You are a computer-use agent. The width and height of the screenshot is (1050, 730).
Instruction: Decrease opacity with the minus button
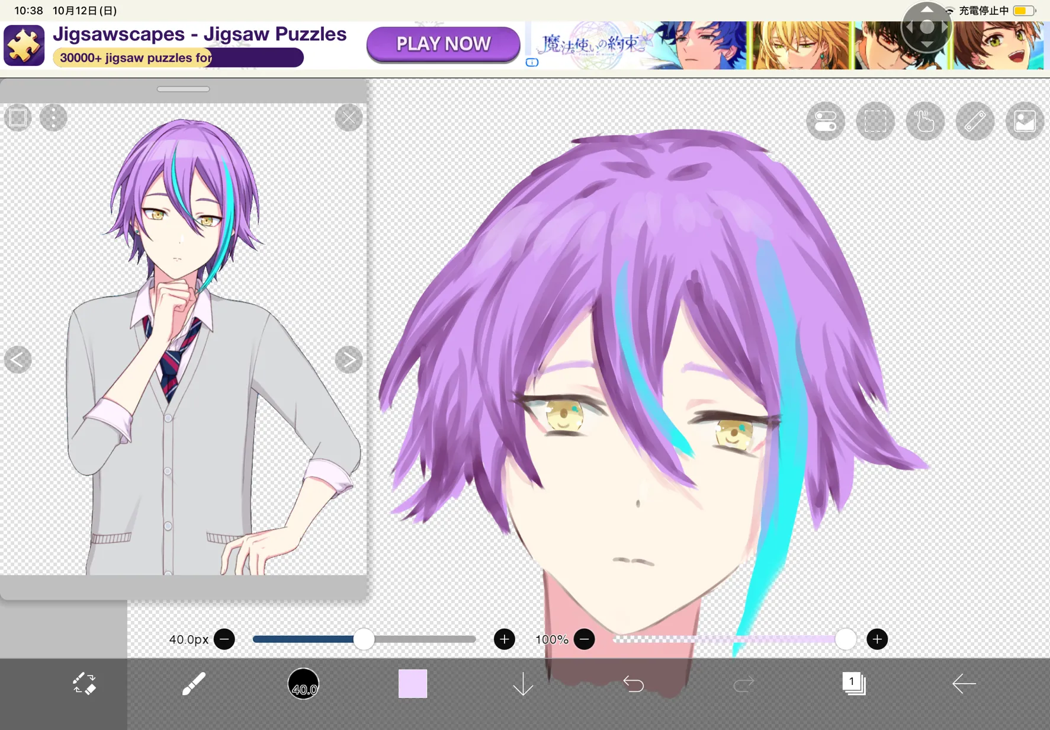(x=585, y=639)
